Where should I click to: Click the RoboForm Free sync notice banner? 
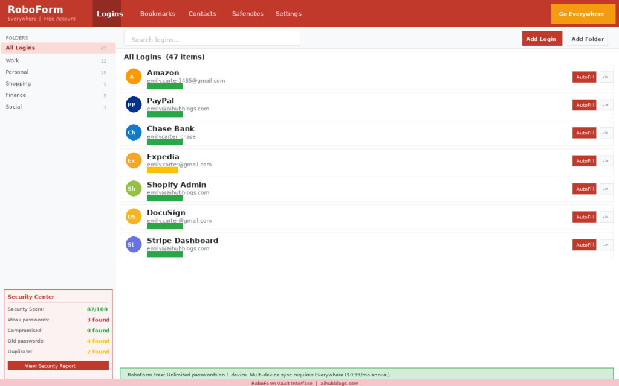click(x=367, y=374)
